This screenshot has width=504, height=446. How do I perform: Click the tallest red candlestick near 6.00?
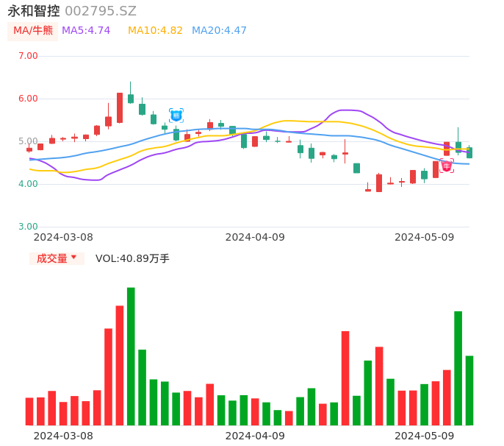[120, 107]
